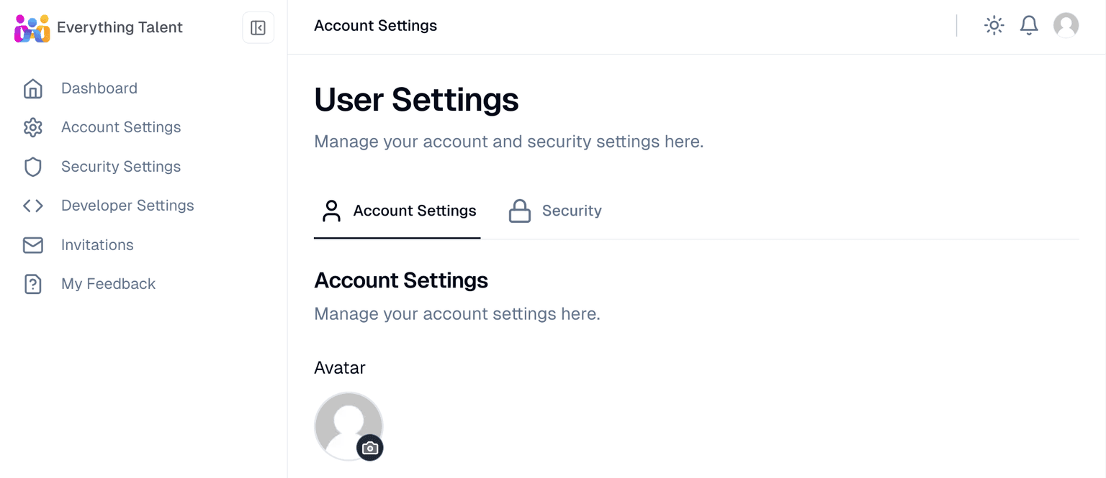Open the camera icon to change avatar
The image size is (1106, 478).
[370, 447]
